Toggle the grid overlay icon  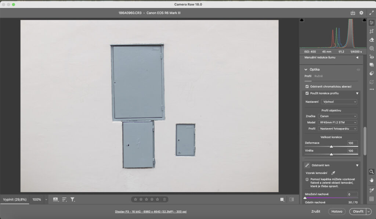click(372, 199)
